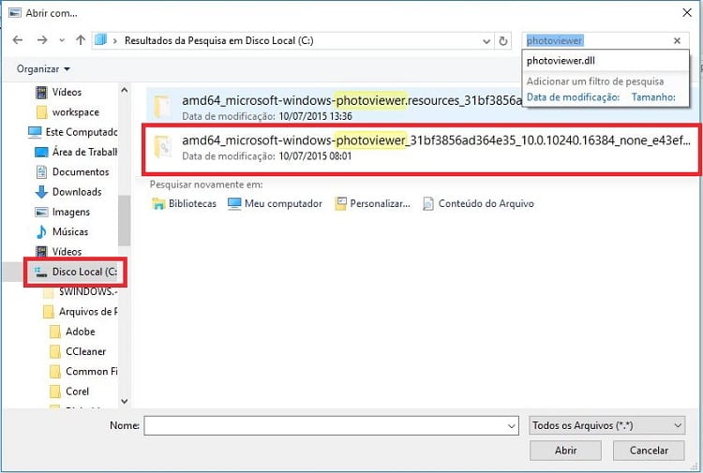703x473 pixels.
Task: Add the Data de modificação search filter
Action: pos(573,97)
